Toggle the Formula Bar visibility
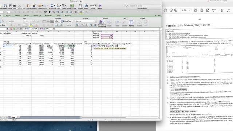 coord(72,6)
